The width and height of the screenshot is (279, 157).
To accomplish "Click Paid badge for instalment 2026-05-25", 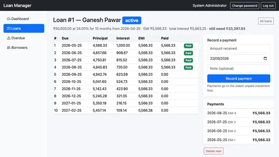I will point(188,46).
